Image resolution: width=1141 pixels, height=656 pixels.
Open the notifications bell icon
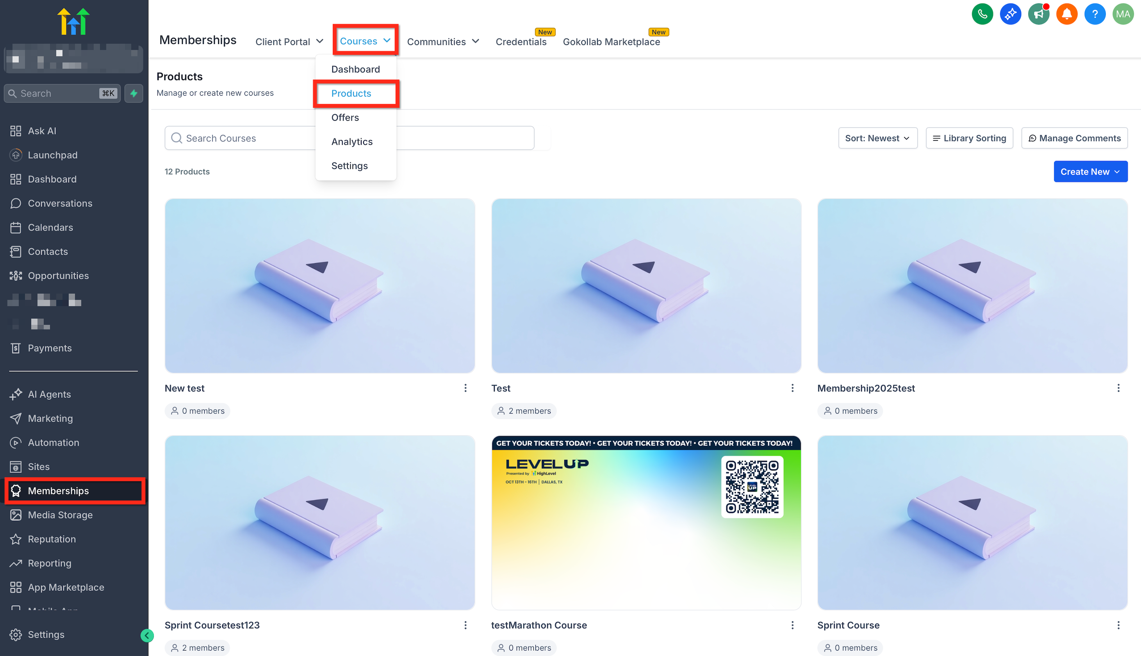click(x=1066, y=14)
